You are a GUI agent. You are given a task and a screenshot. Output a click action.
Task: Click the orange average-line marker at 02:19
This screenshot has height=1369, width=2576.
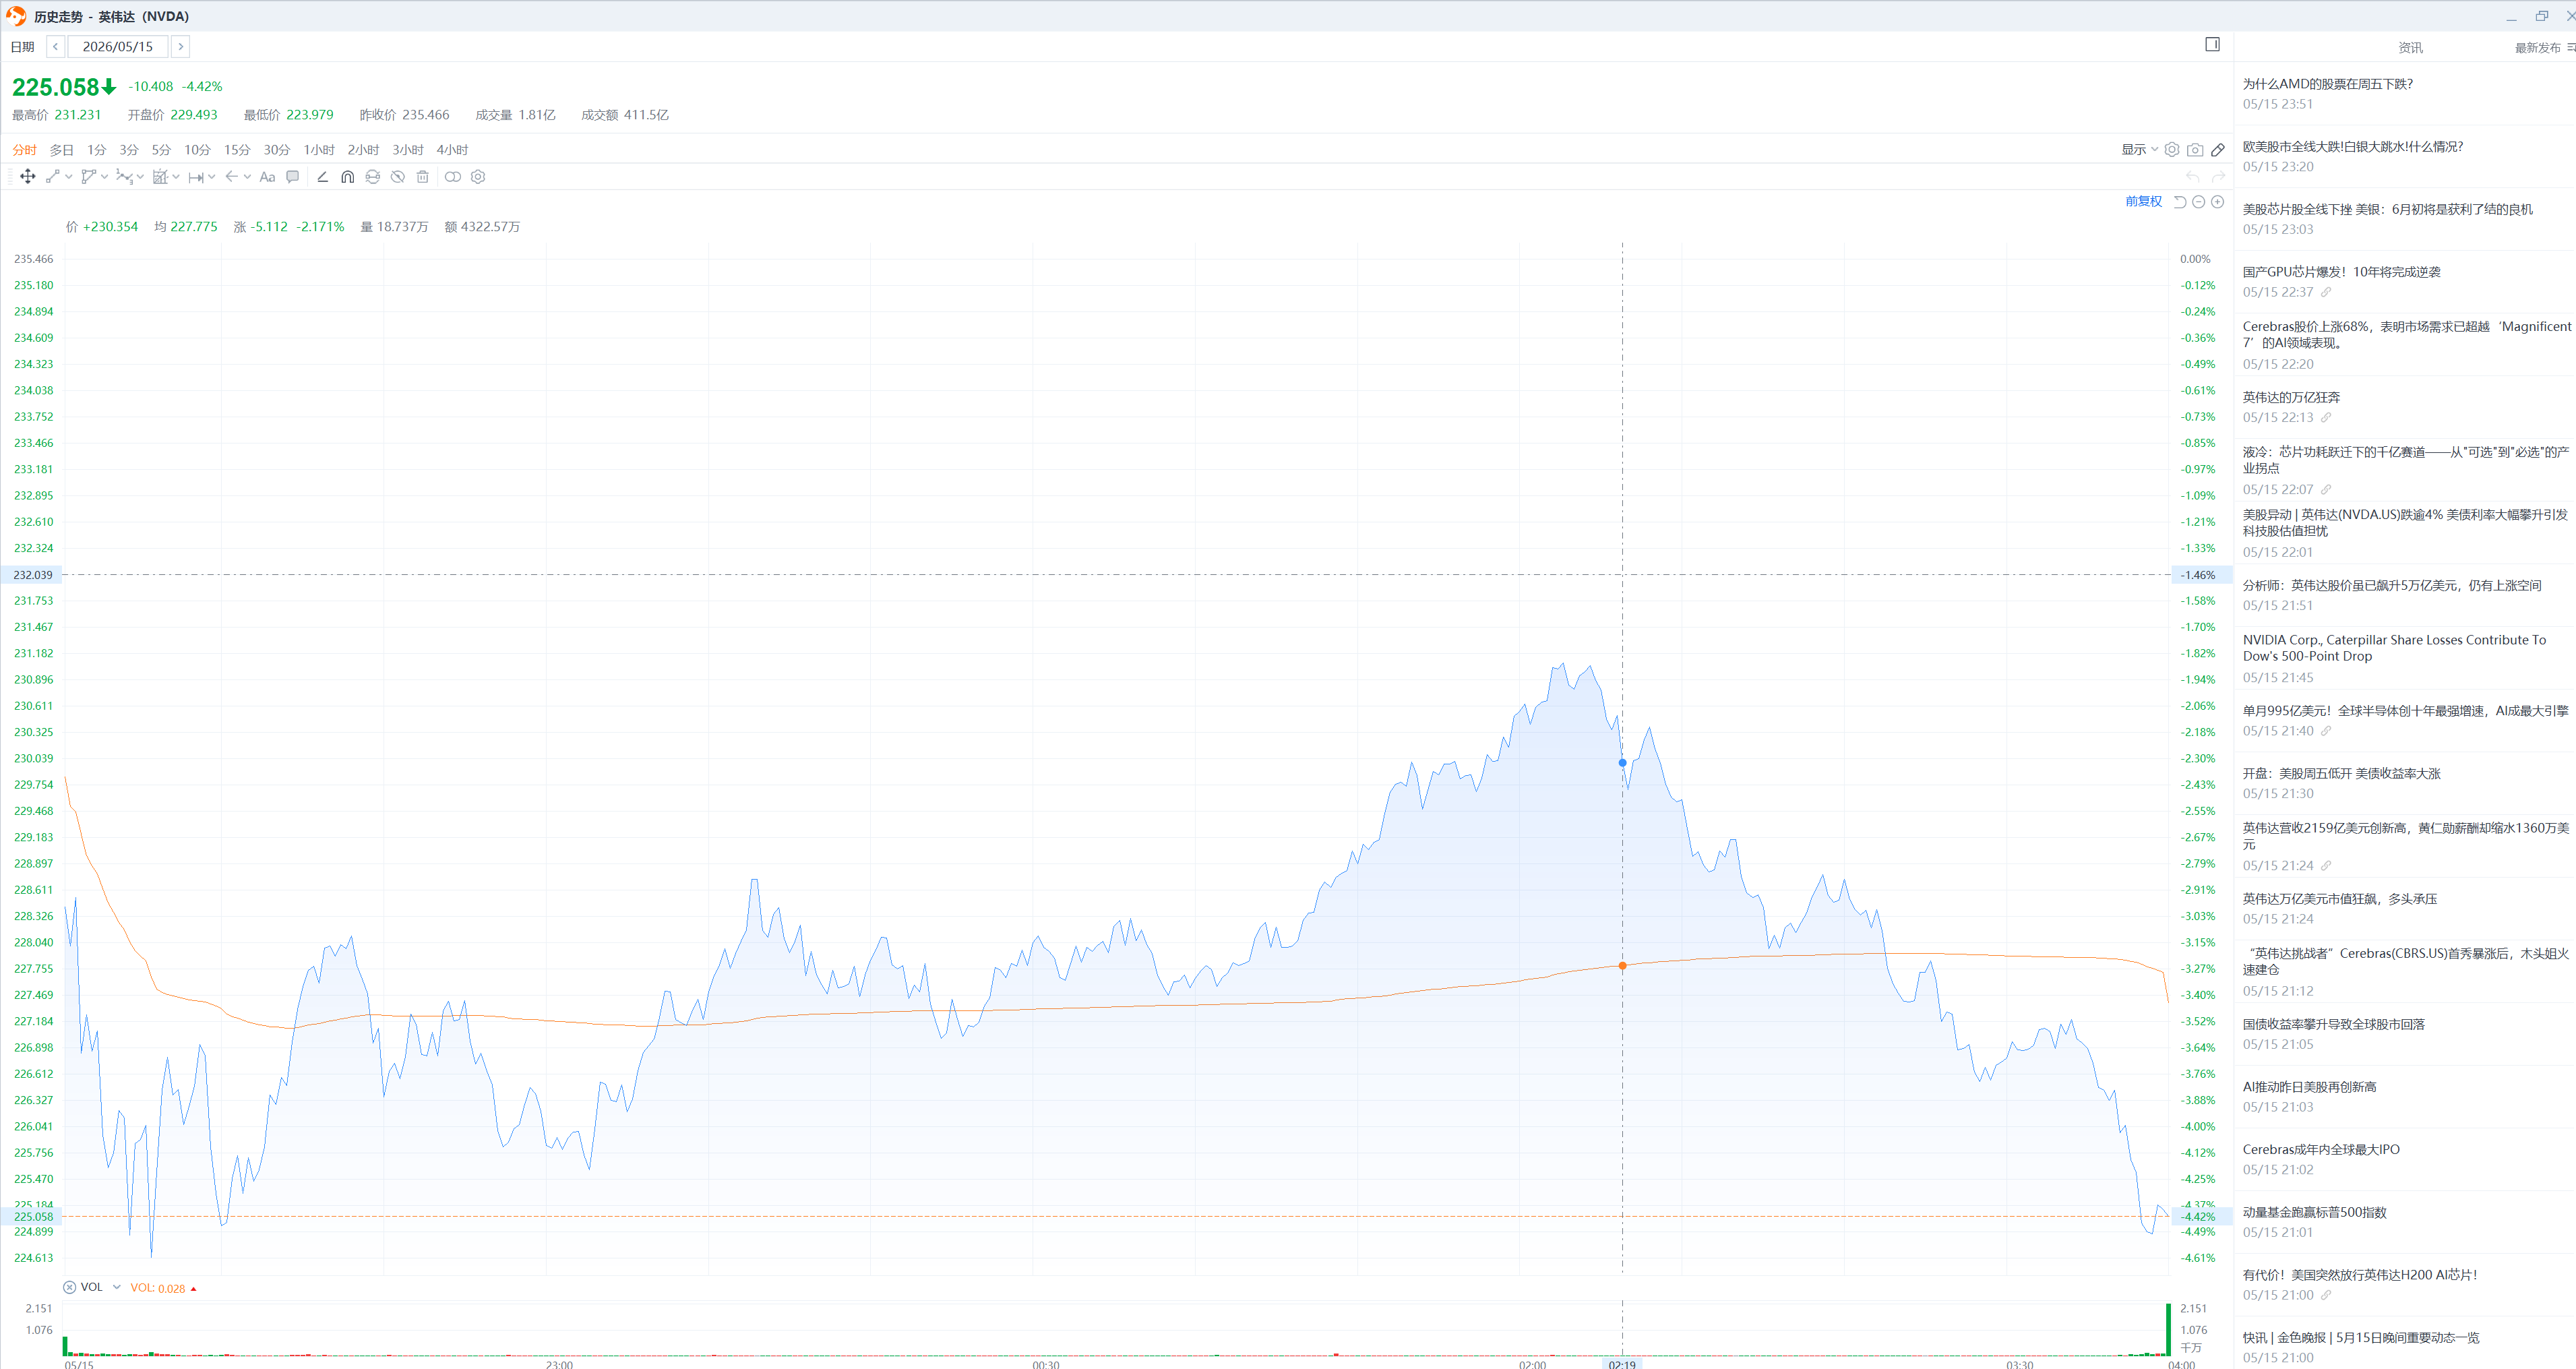click(x=1623, y=966)
